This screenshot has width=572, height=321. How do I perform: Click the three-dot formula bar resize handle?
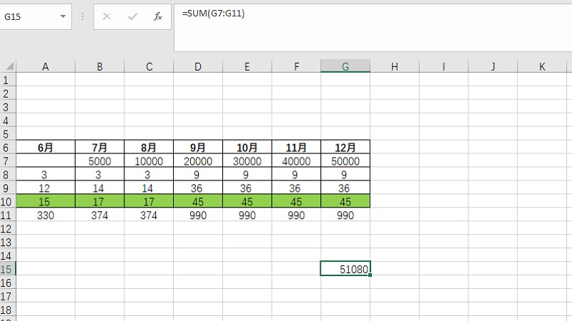[83, 16]
